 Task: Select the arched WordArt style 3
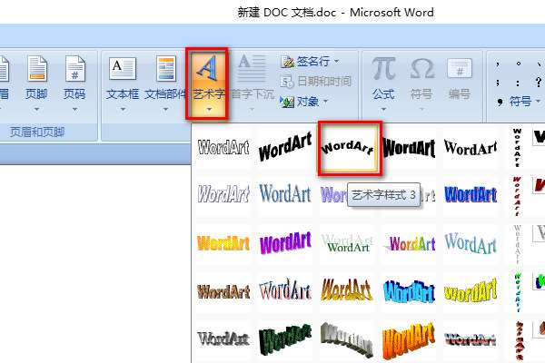pyautogui.click(x=349, y=148)
